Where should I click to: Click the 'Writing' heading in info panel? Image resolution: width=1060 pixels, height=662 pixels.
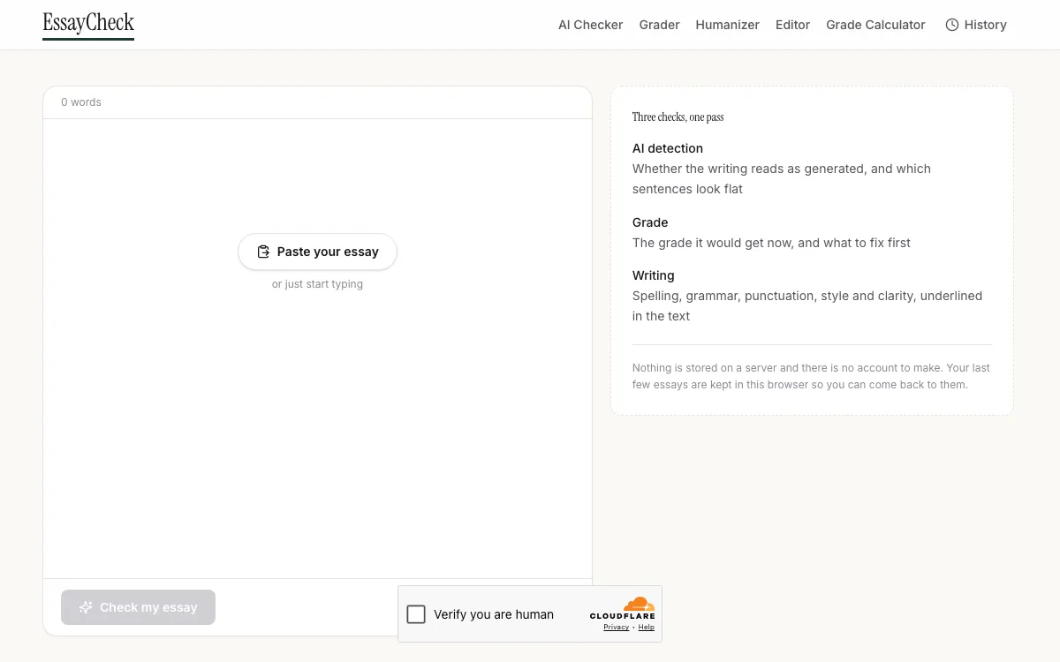(x=654, y=275)
